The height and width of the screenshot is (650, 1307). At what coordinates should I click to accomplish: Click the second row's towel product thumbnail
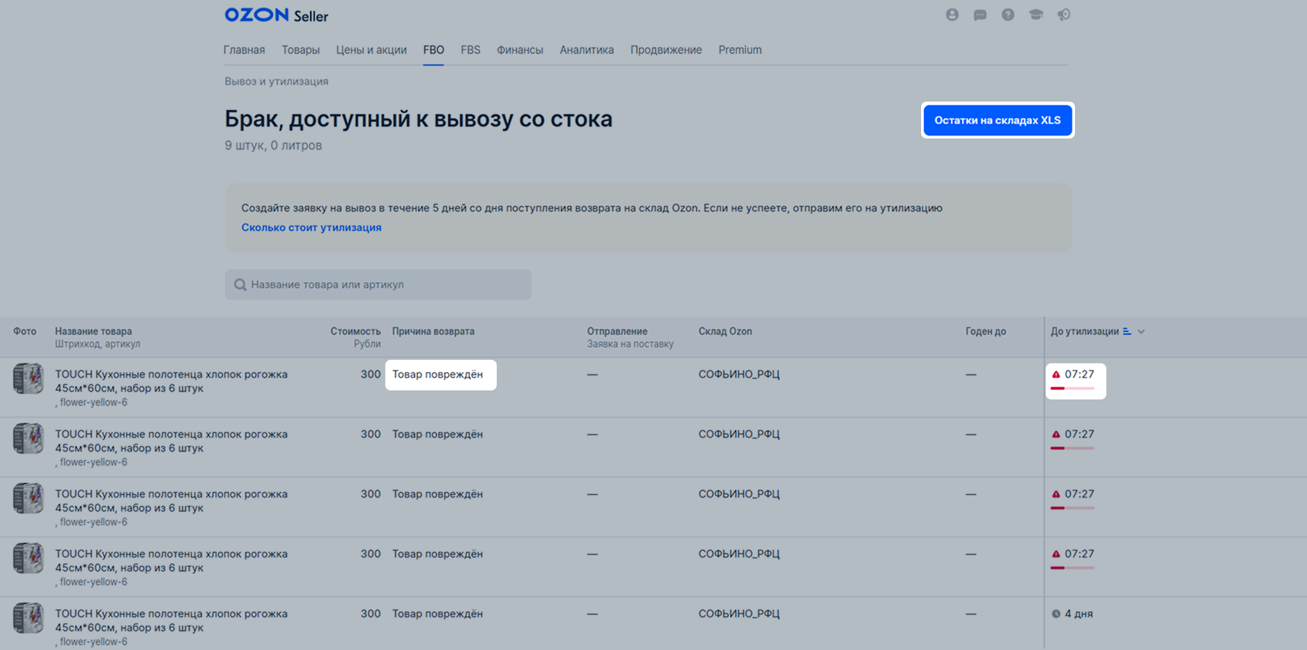click(28, 438)
